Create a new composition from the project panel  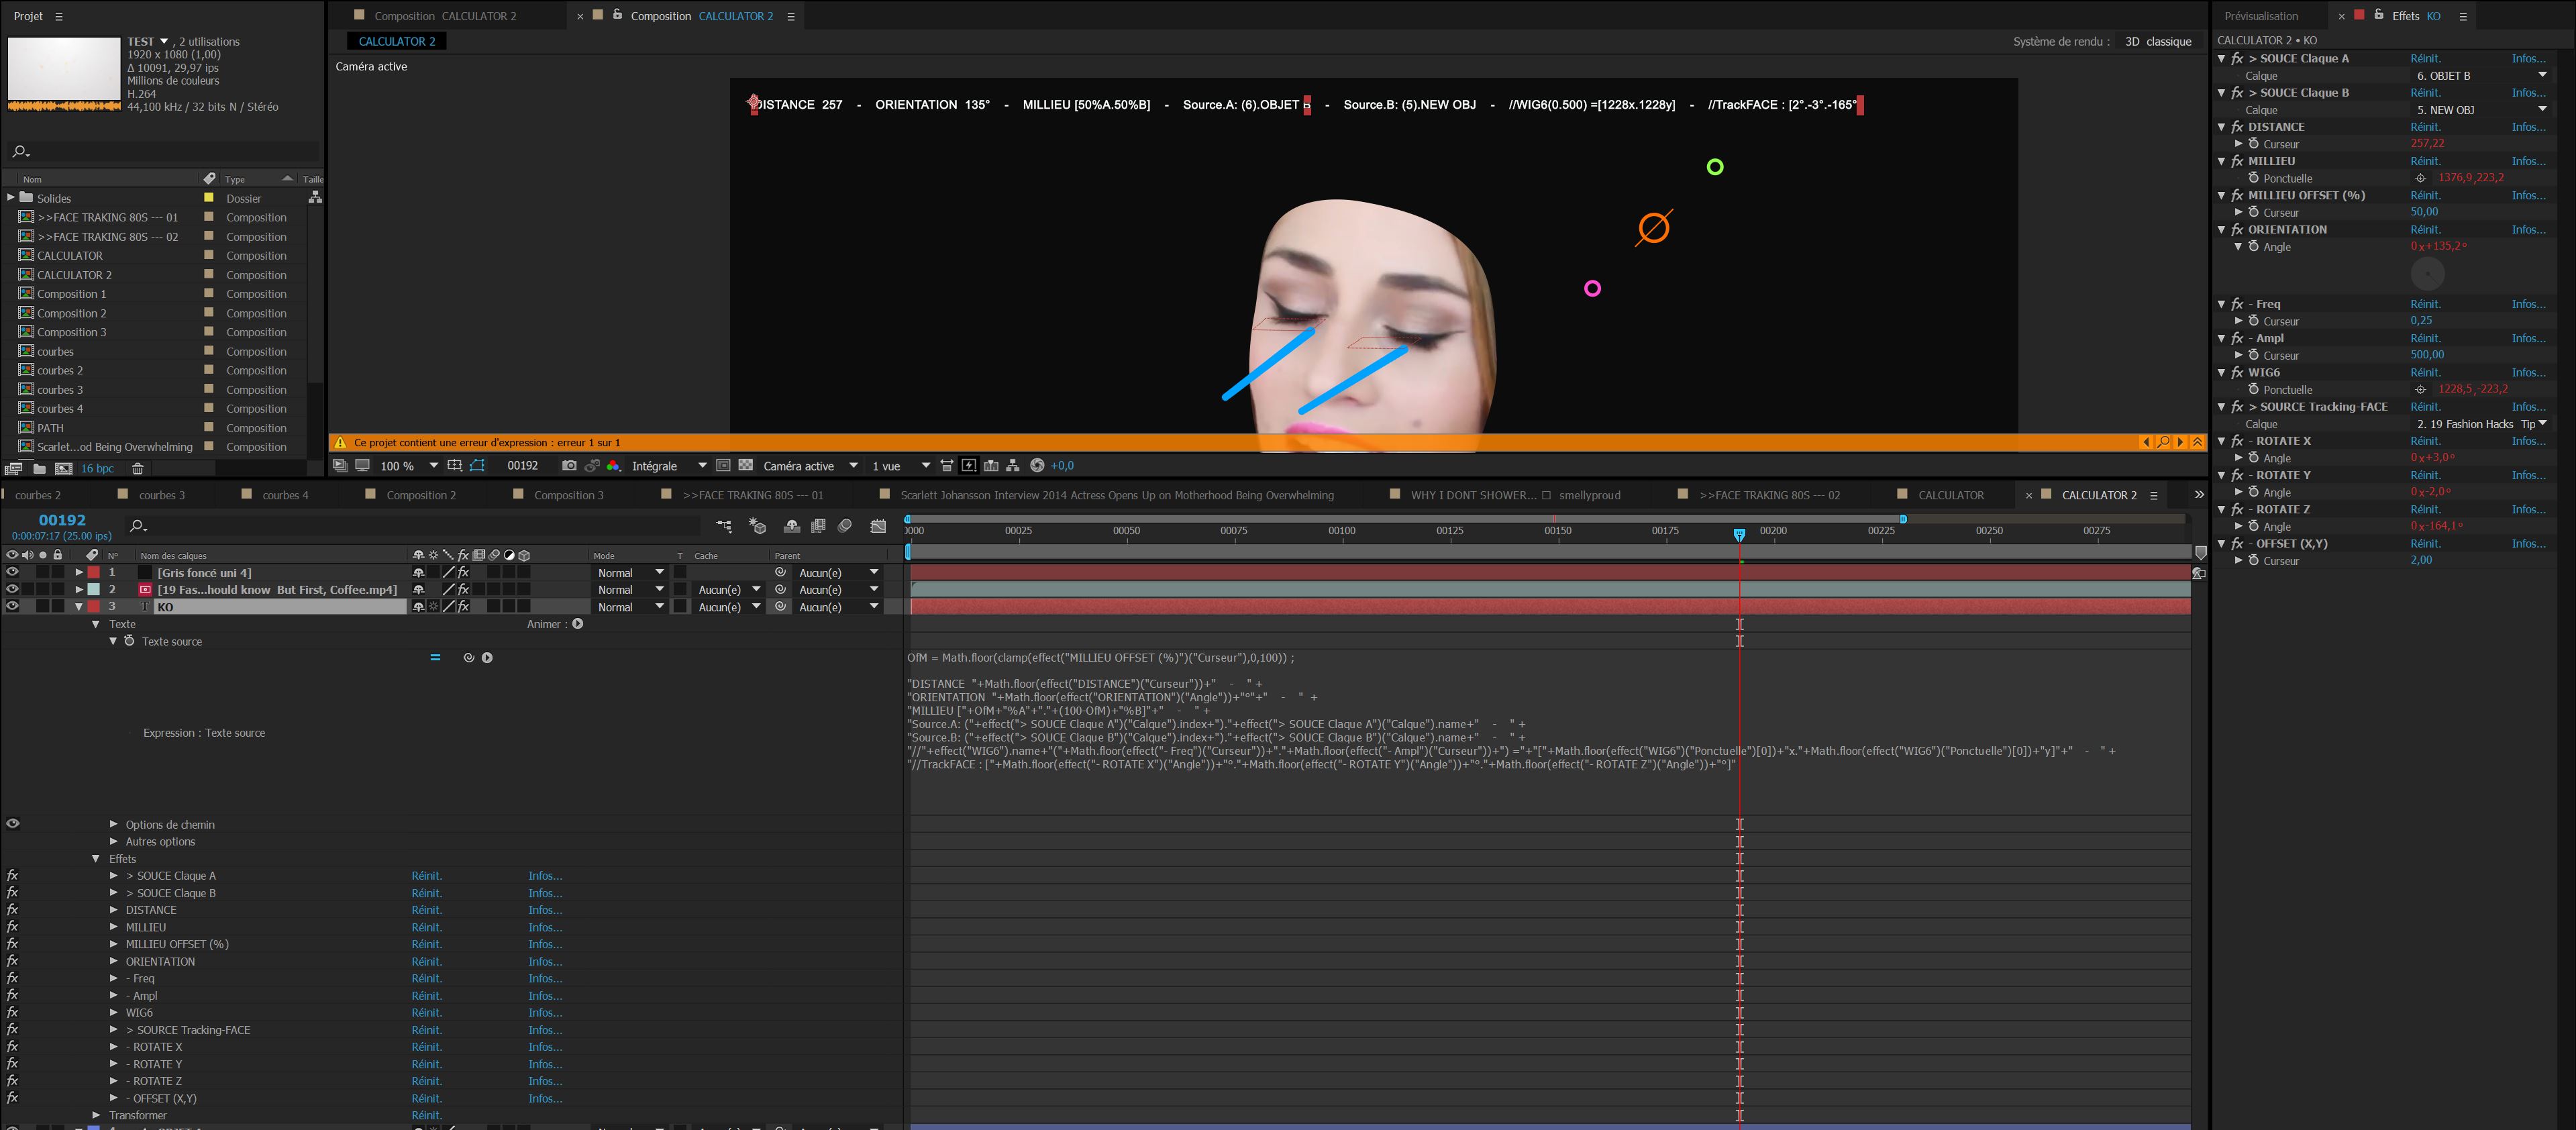(x=63, y=469)
